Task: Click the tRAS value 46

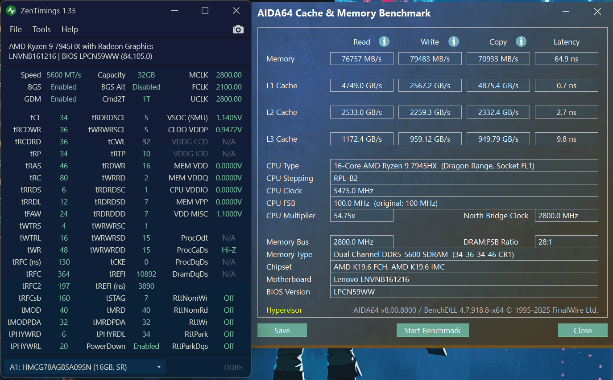Action: (x=64, y=166)
